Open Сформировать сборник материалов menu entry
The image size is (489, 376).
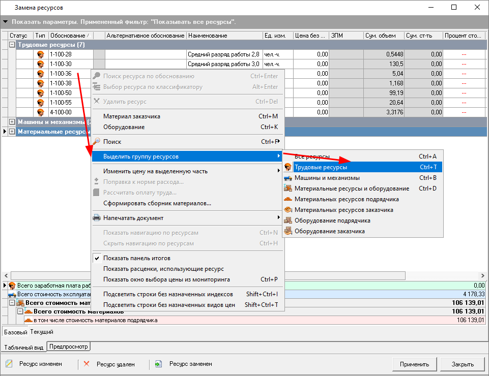(x=157, y=203)
